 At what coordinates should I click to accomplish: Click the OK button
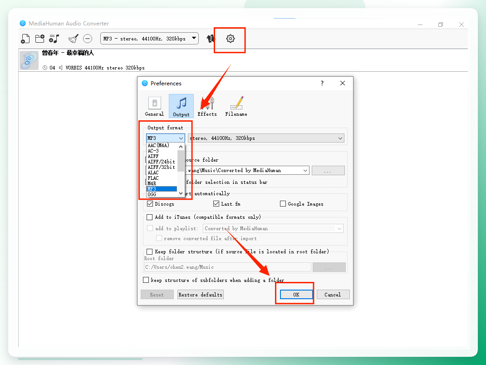(296, 295)
